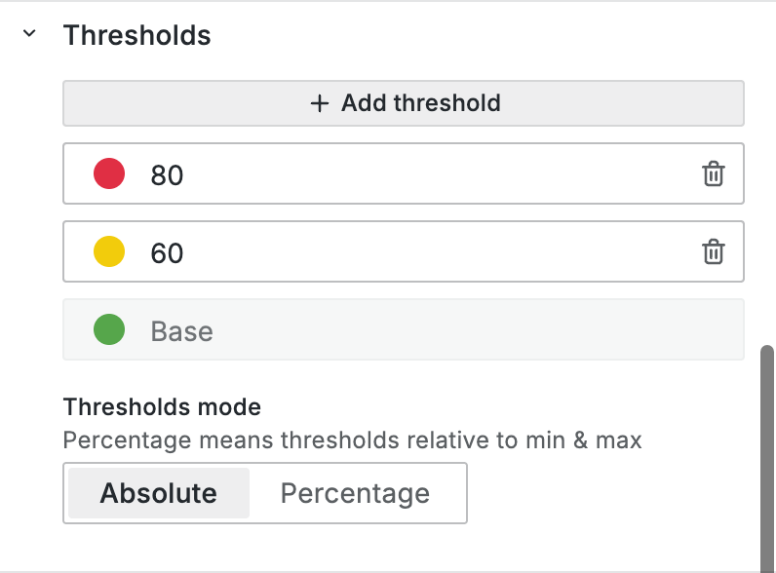This screenshot has width=776, height=573.
Task: Click empty space in the 80 threshold row
Action: 439,175
